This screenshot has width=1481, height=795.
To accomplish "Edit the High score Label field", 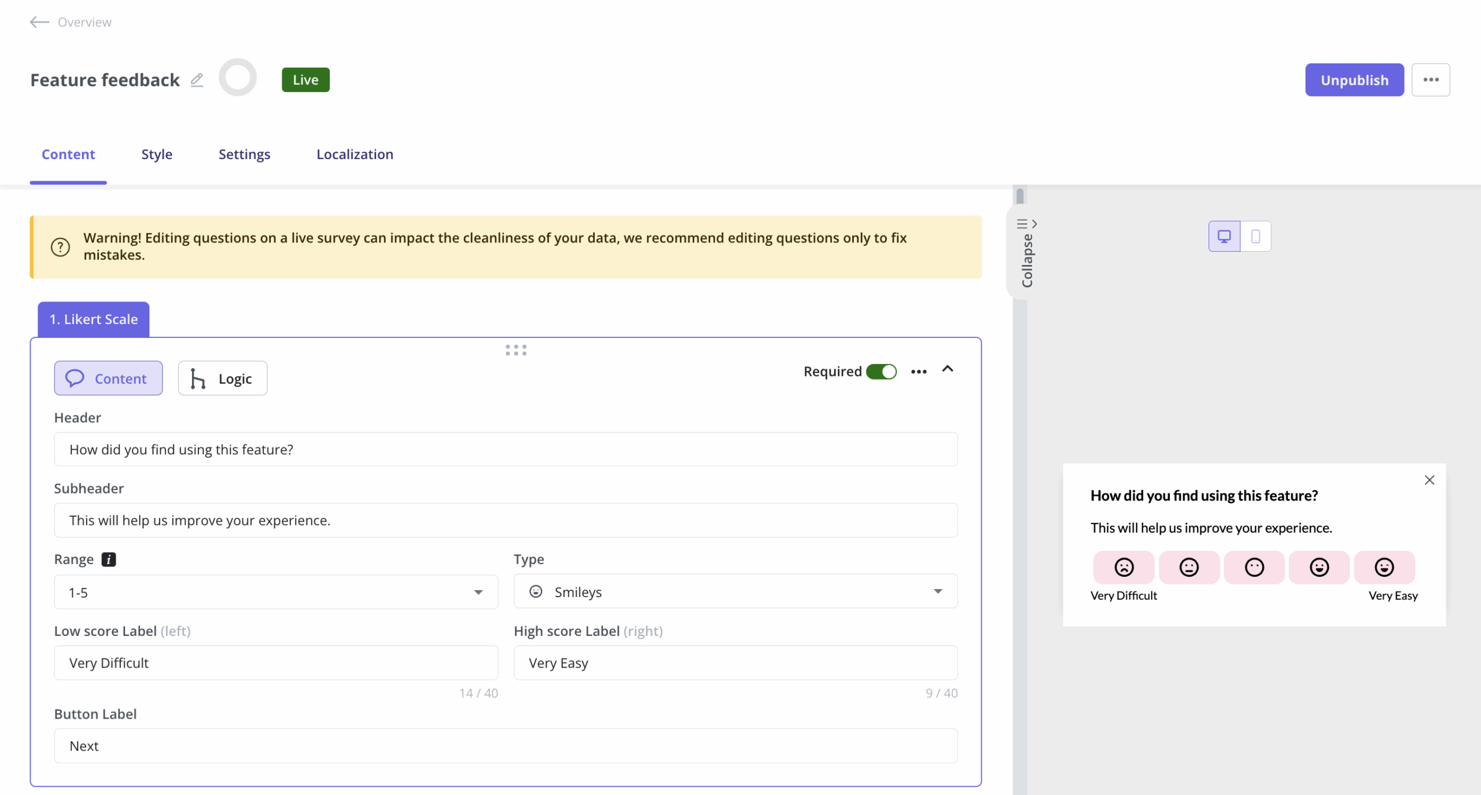I will tap(735, 663).
